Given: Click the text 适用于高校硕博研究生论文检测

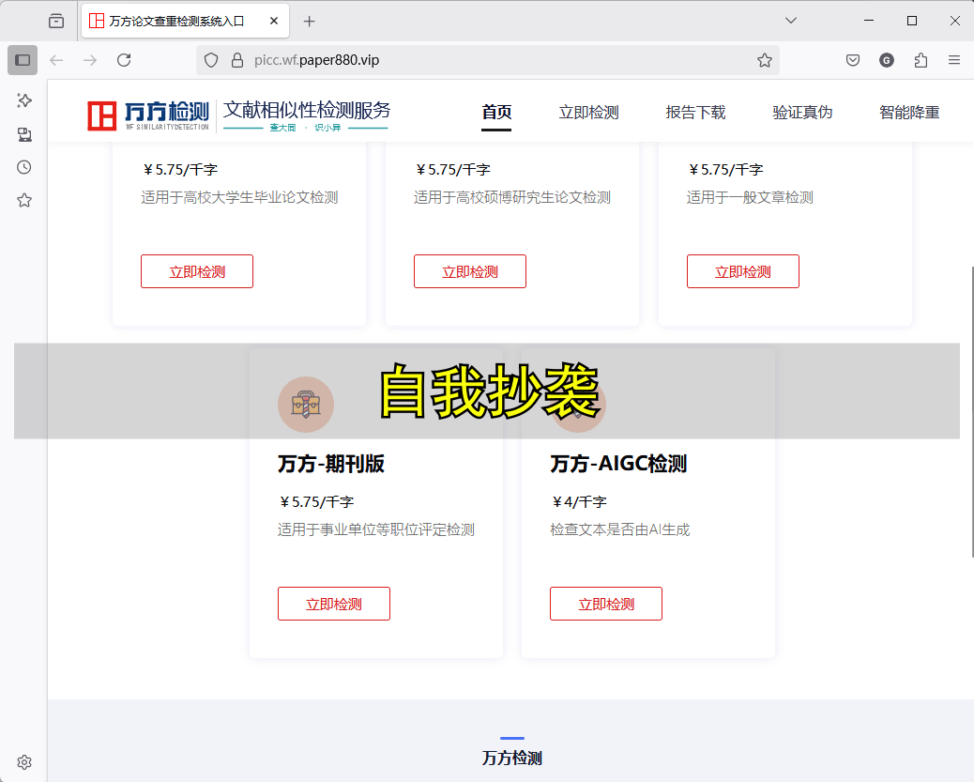Looking at the screenshot, I should [x=512, y=198].
